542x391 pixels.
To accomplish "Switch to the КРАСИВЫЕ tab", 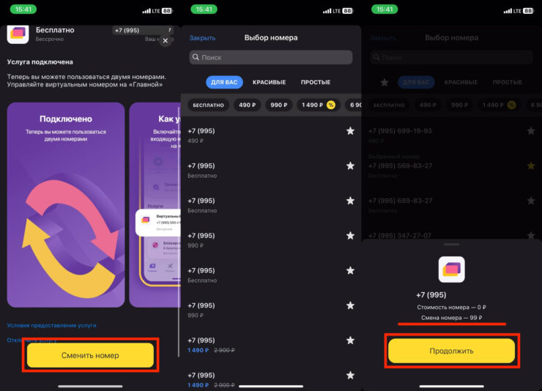I will point(269,82).
